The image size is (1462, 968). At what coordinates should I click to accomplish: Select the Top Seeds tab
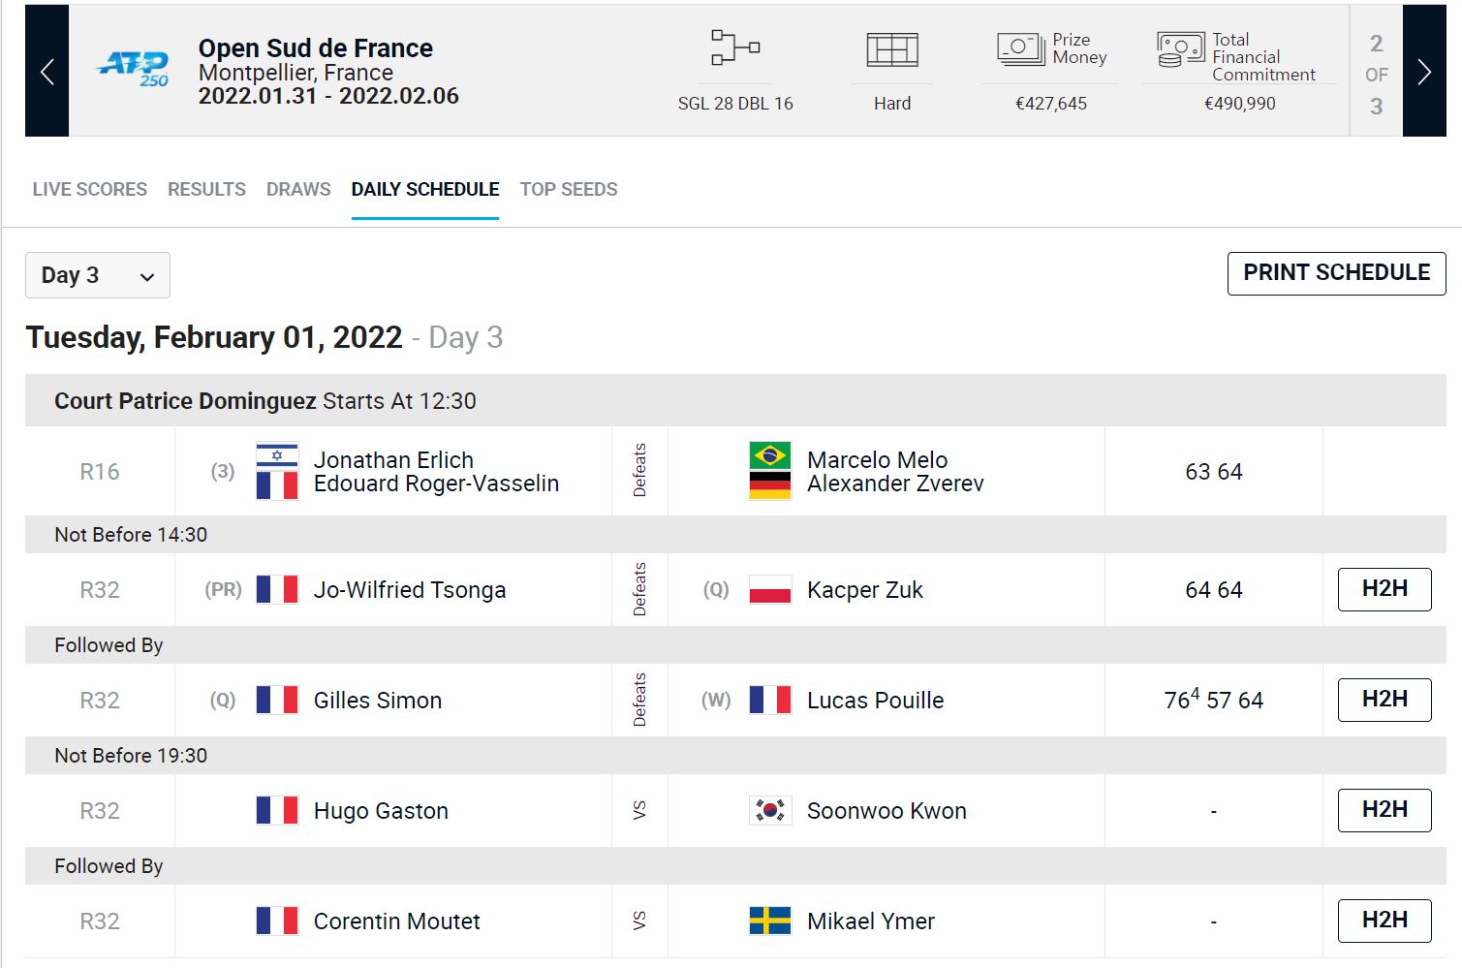pos(569,189)
